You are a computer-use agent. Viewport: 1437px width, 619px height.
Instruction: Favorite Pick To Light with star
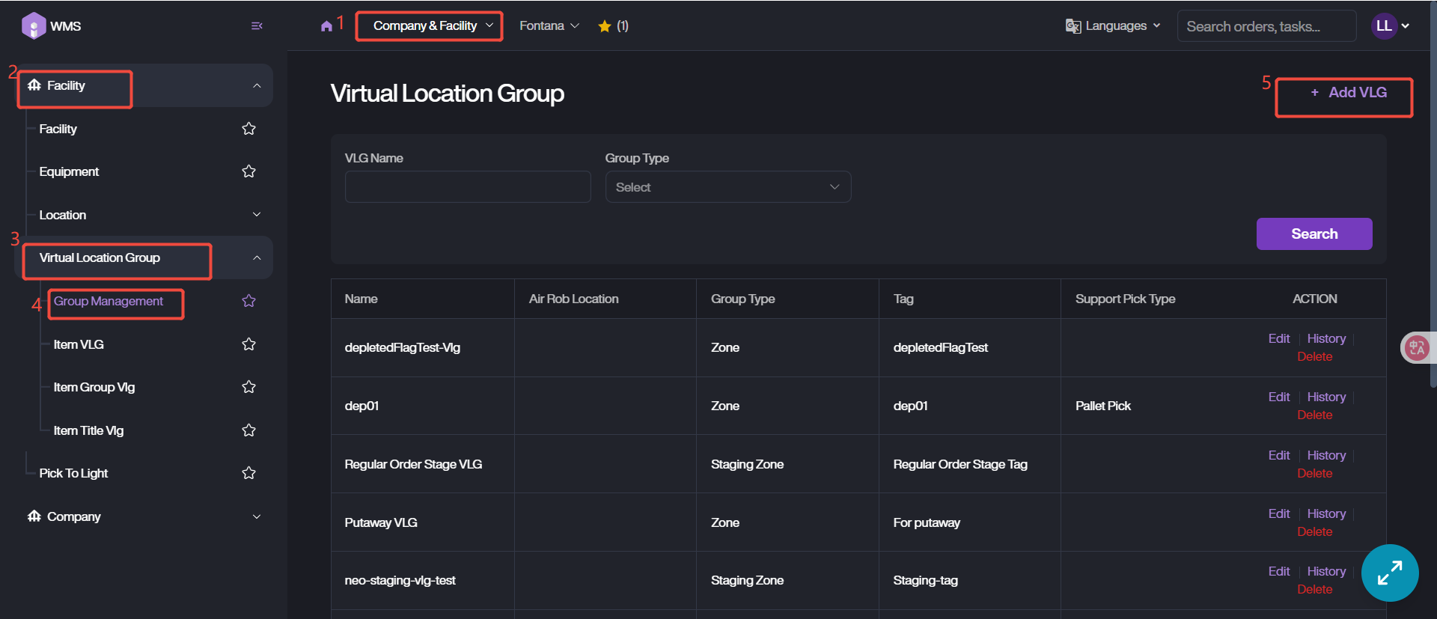pyautogui.click(x=249, y=473)
